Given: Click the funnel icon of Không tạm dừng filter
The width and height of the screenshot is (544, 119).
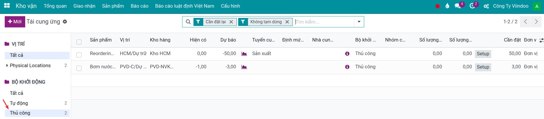Looking at the screenshot, I should pos(243,22).
